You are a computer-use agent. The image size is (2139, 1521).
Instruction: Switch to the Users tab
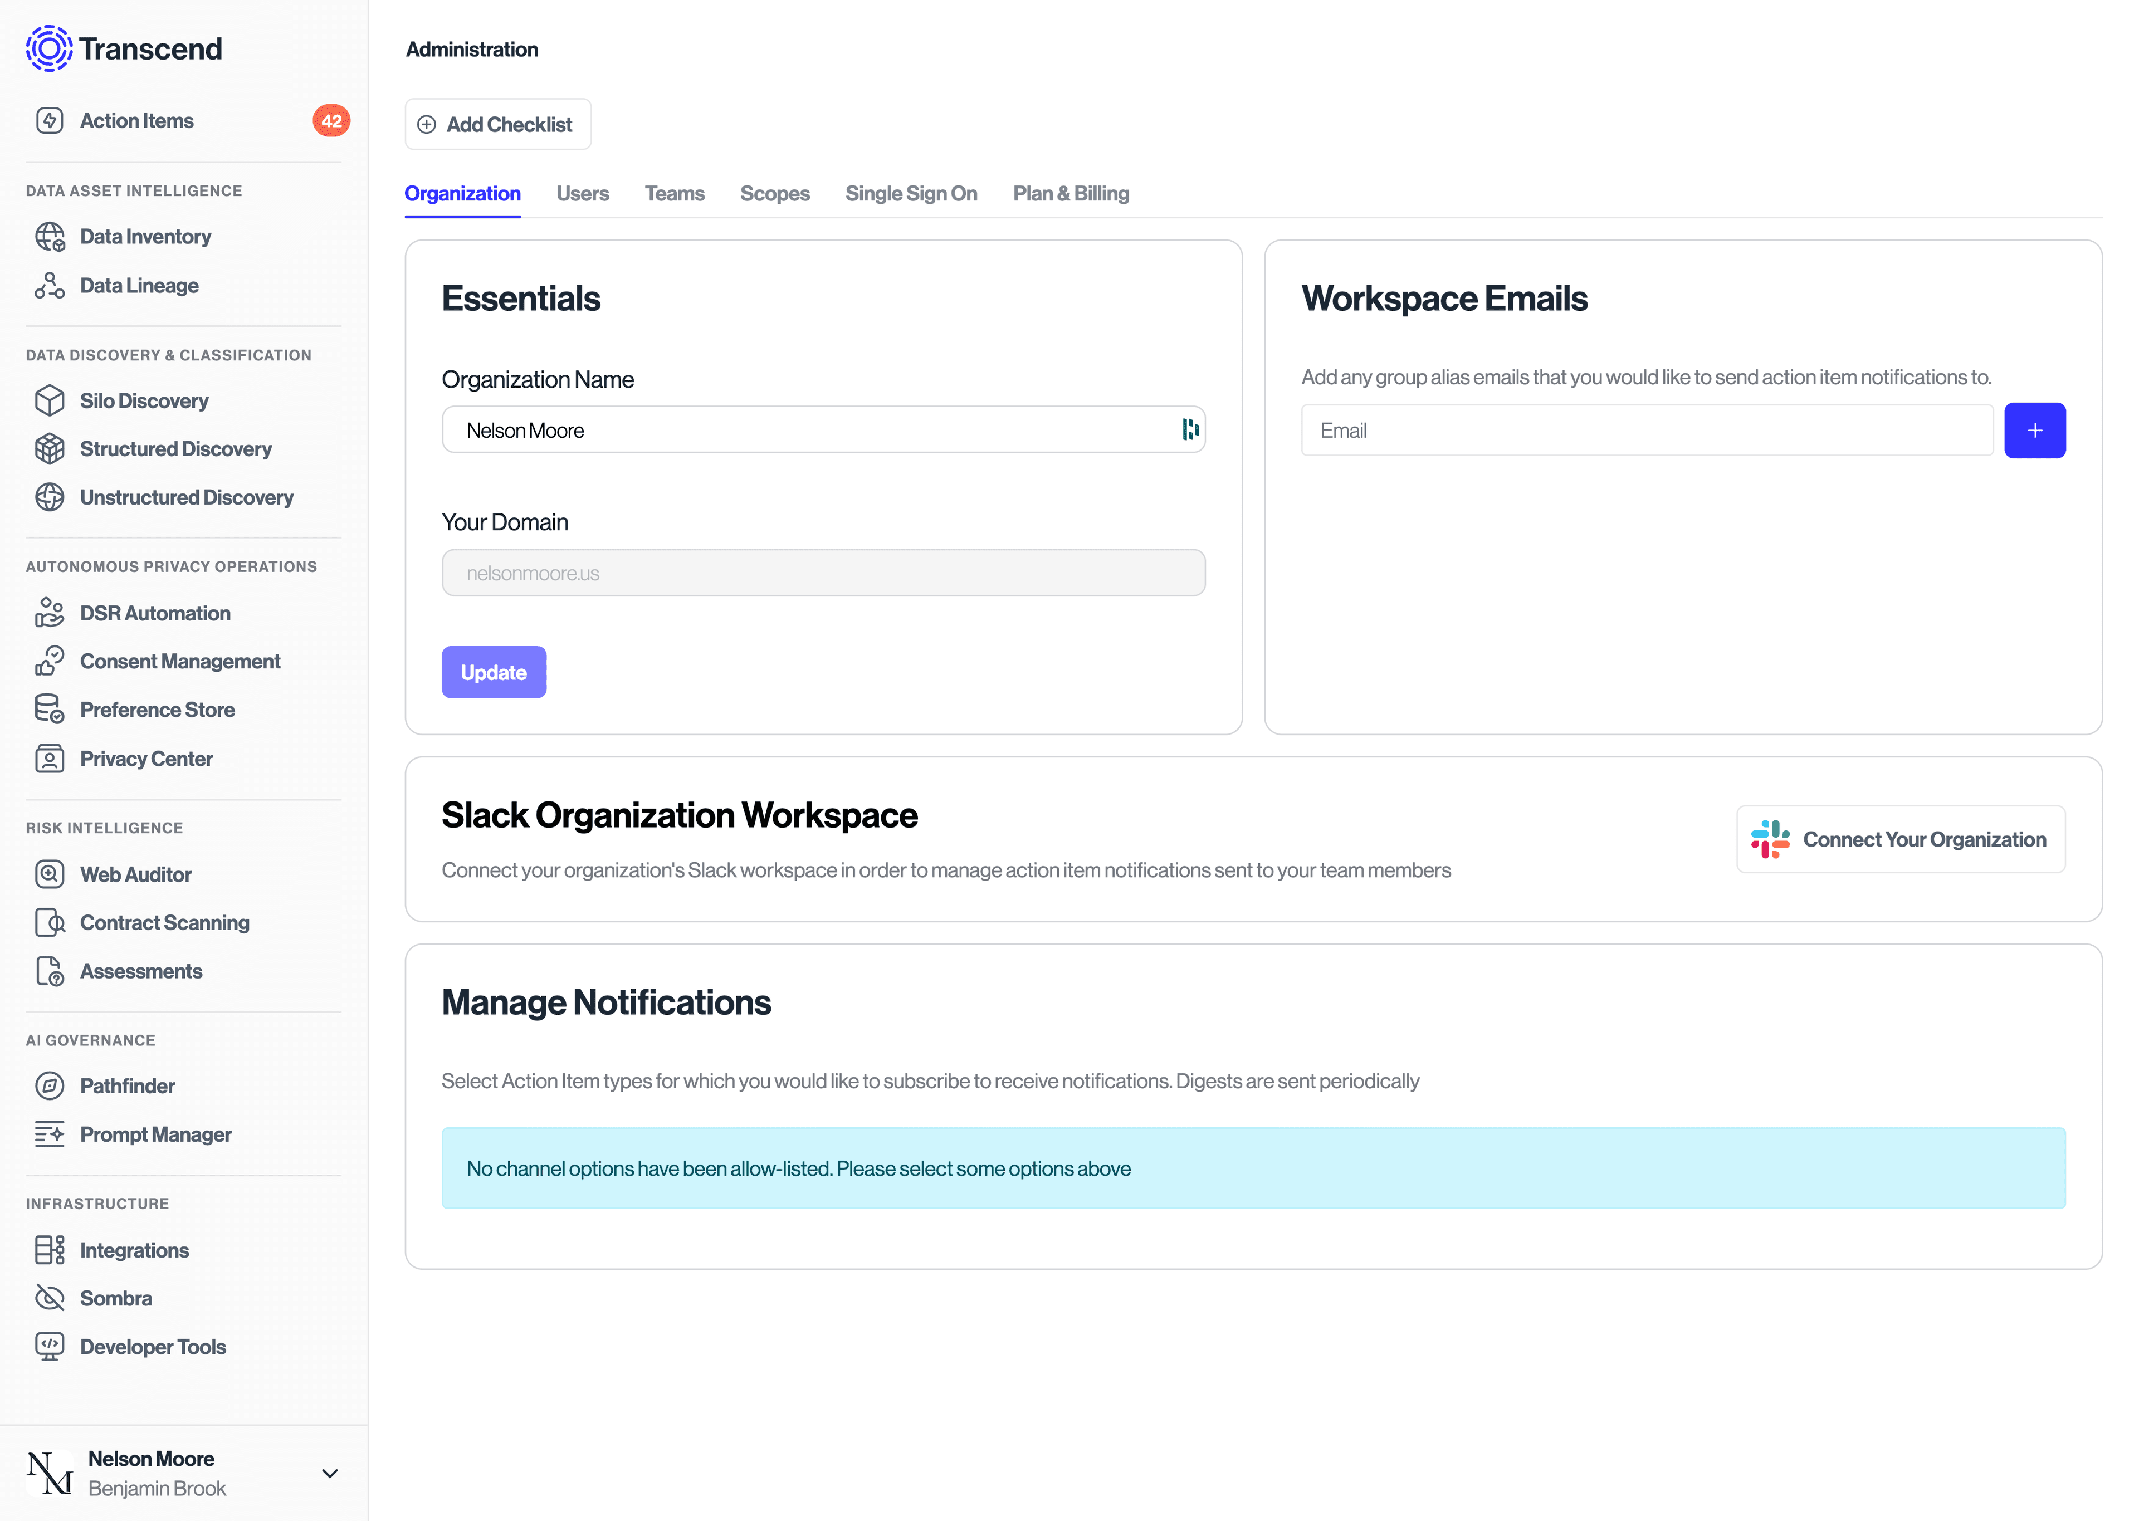pos(583,193)
